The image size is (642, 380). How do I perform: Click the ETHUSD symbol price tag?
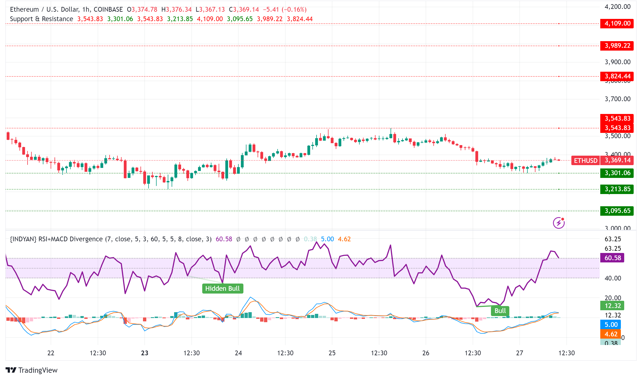586,160
